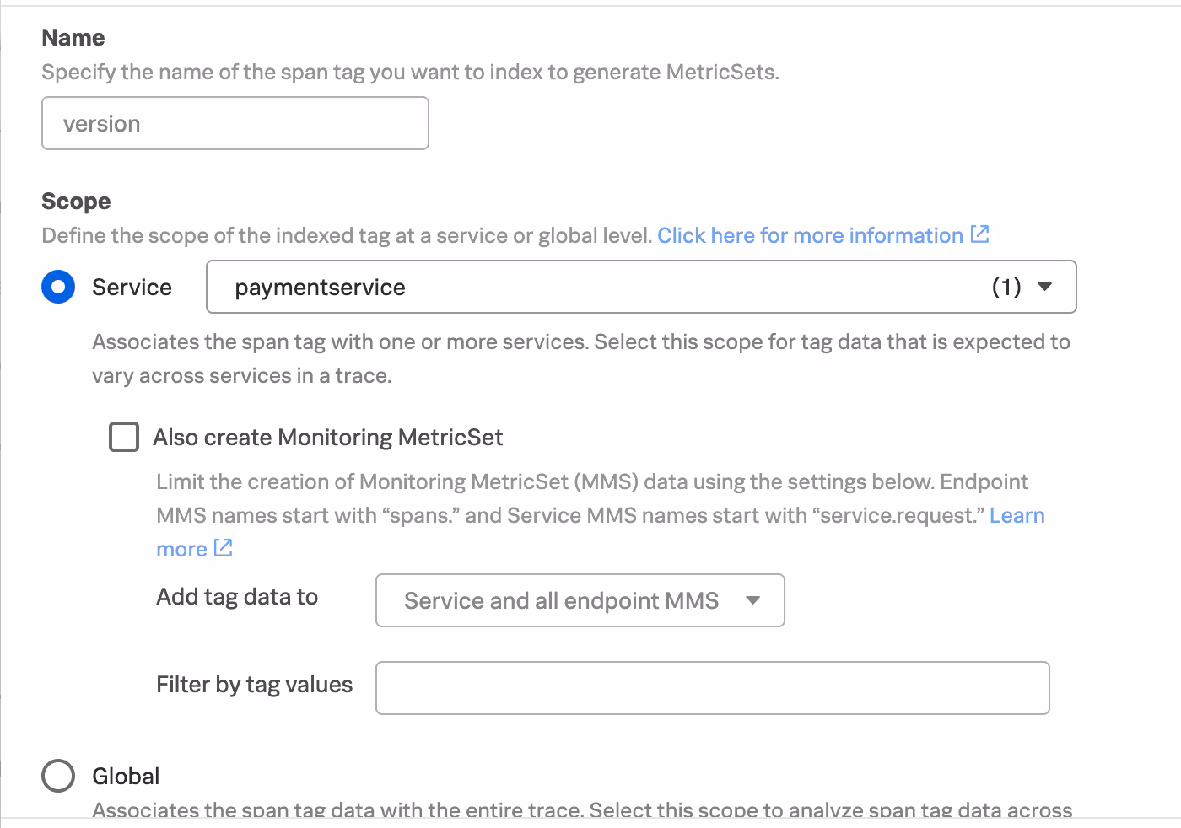Click the 'Service' radio label text
The width and height of the screenshot is (1181, 828).
coord(132,288)
